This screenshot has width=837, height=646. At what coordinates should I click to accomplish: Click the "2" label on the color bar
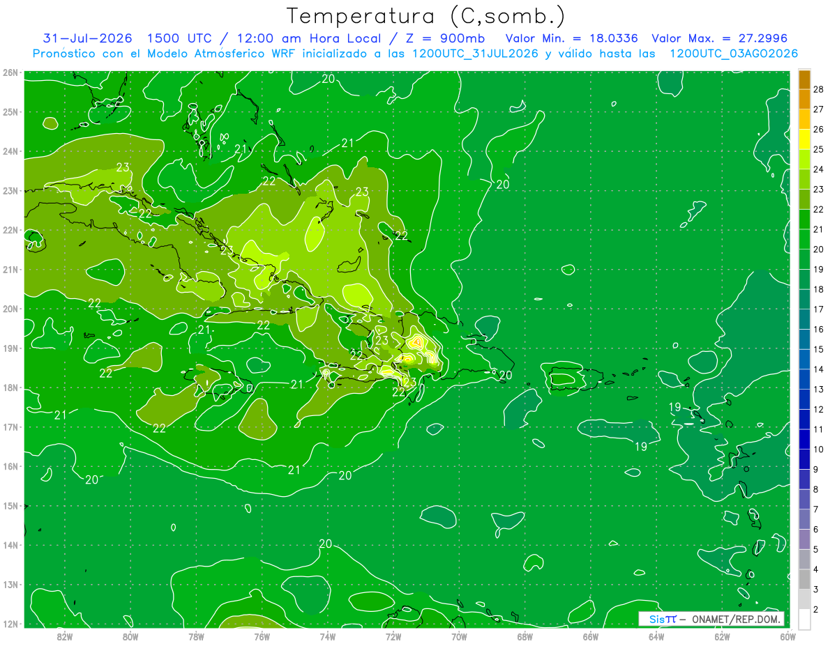pyautogui.click(x=817, y=609)
